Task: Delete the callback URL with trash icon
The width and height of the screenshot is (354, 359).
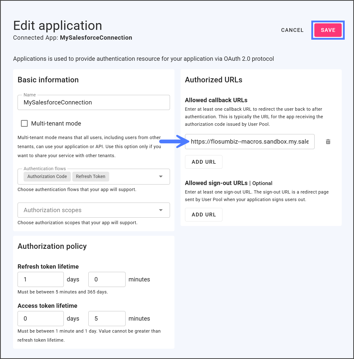Action: (328, 142)
